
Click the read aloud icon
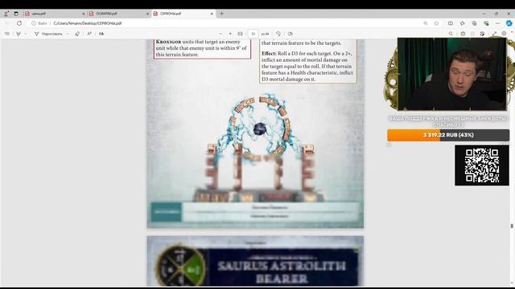89,34
